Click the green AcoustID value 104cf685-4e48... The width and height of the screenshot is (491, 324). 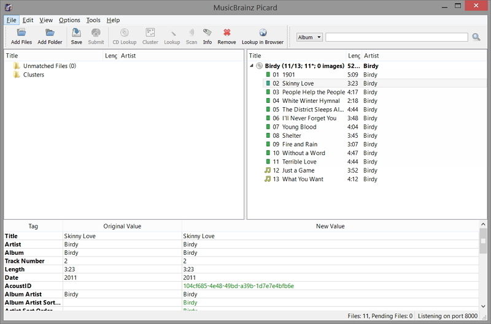point(239,286)
